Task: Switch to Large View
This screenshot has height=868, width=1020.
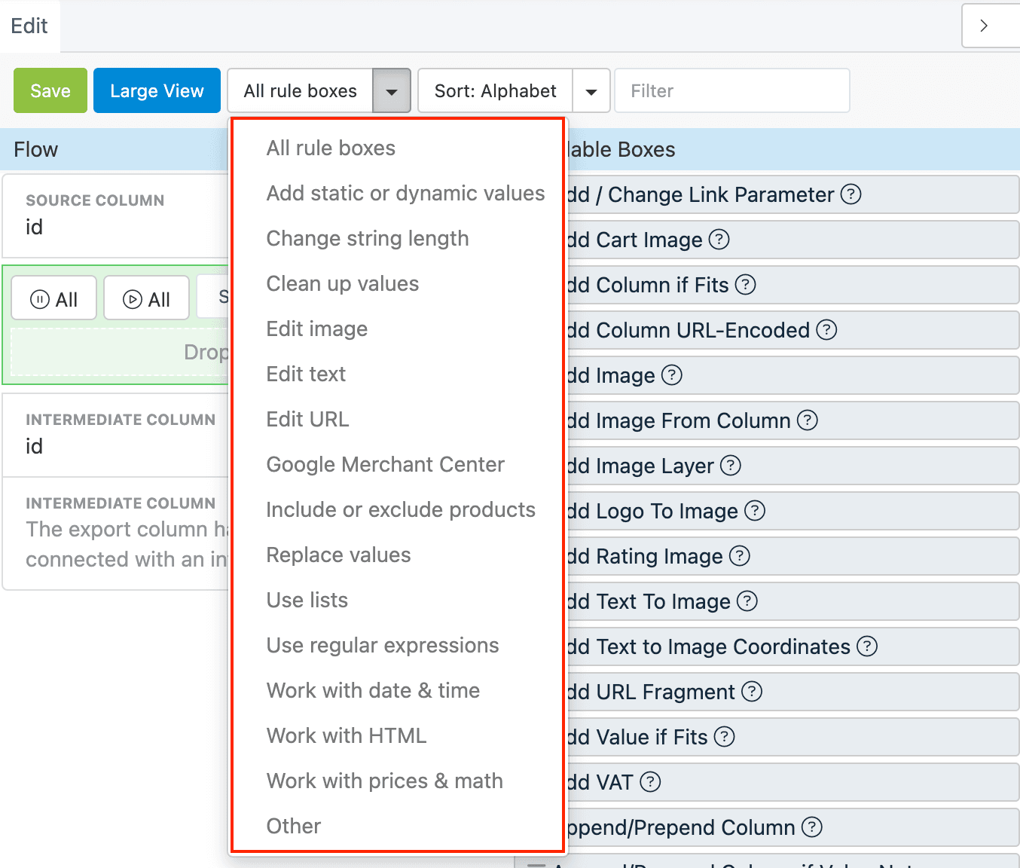Action: tap(157, 91)
